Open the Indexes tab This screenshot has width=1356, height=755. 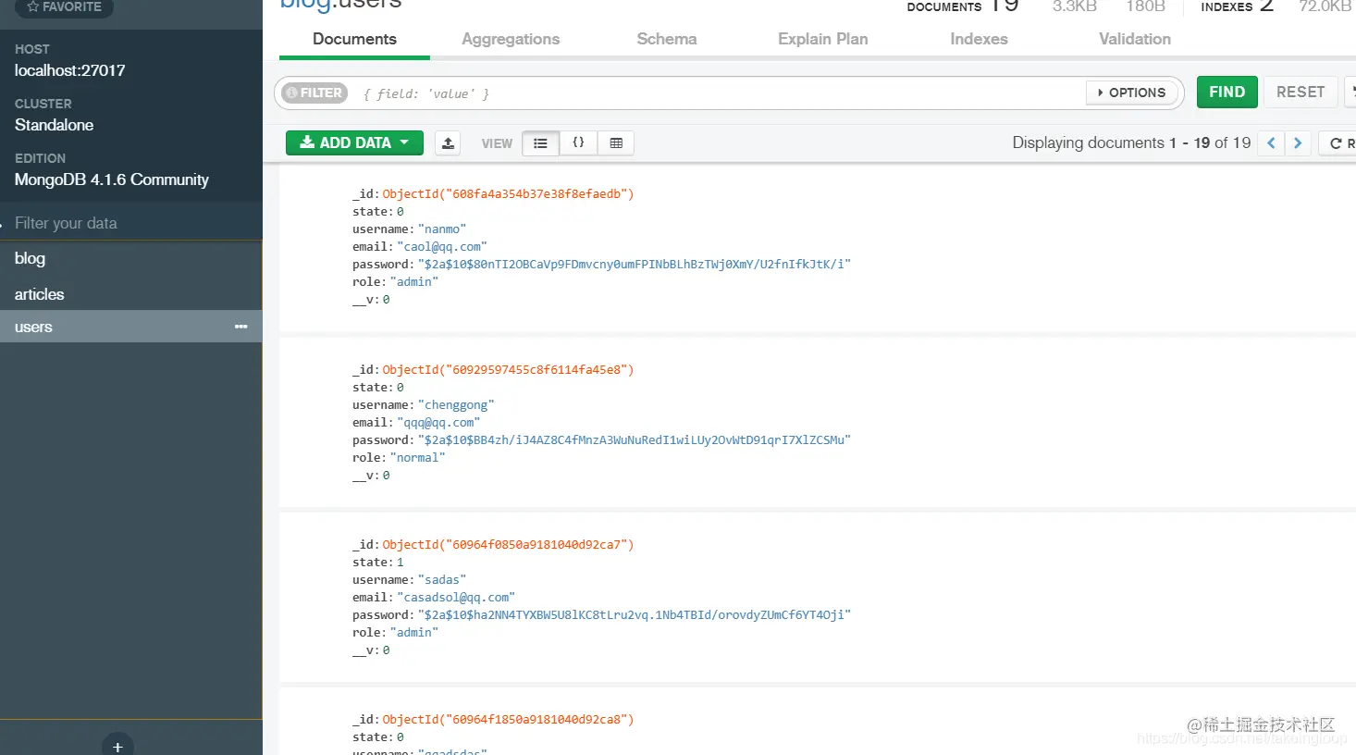979,39
